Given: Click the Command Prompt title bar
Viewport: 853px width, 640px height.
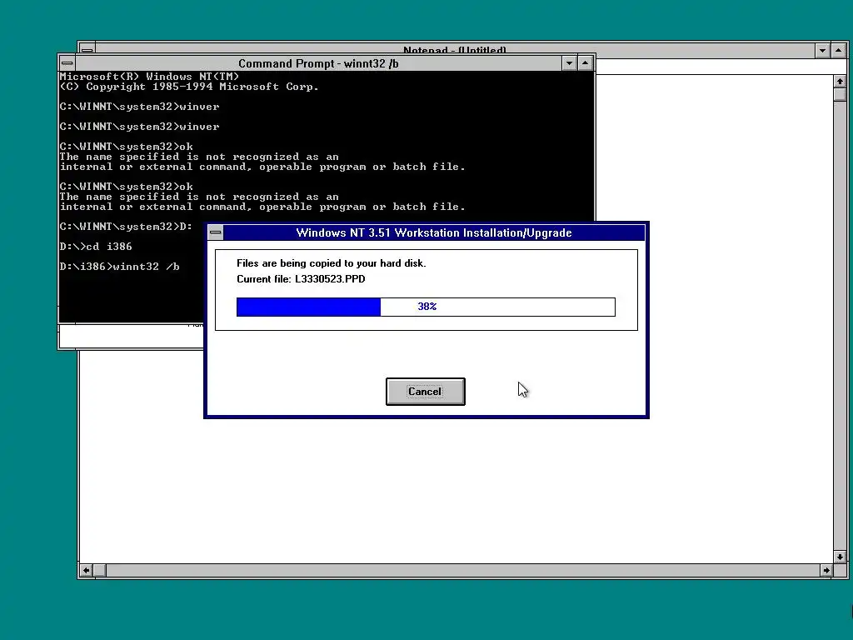Looking at the screenshot, I should pyautogui.click(x=318, y=63).
